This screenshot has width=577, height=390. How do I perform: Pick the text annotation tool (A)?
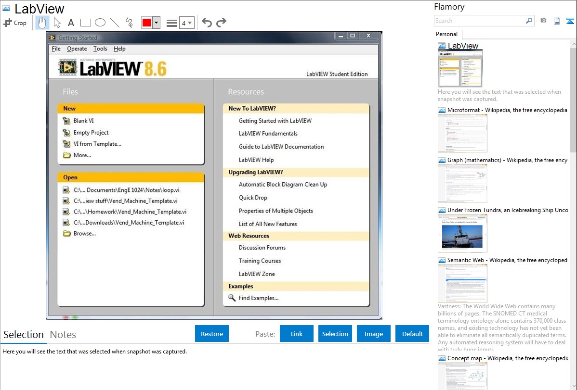71,23
